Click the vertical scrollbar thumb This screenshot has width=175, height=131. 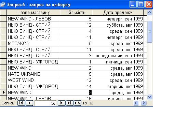(149, 32)
